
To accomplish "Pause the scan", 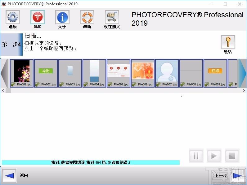I will (196, 156).
